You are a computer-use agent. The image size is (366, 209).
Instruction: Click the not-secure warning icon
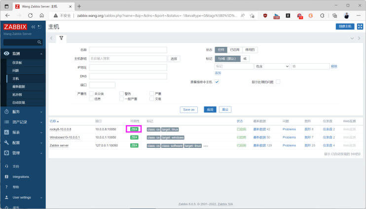pos(56,15)
